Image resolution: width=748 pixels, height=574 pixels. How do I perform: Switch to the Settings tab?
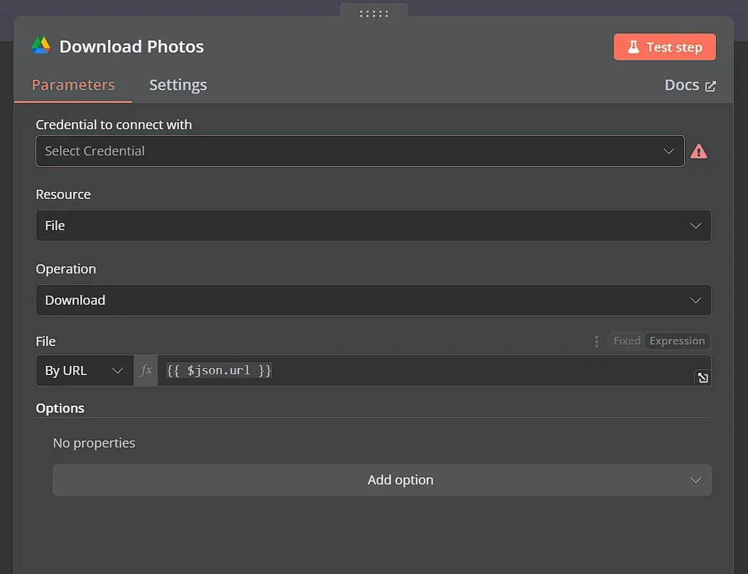click(x=178, y=85)
